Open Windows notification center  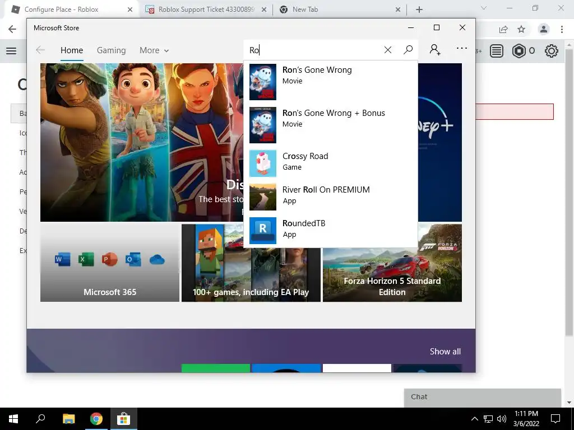tap(556, 419)
